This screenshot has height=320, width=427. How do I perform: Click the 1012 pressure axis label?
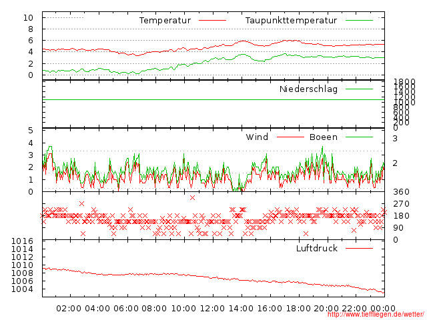22,257
